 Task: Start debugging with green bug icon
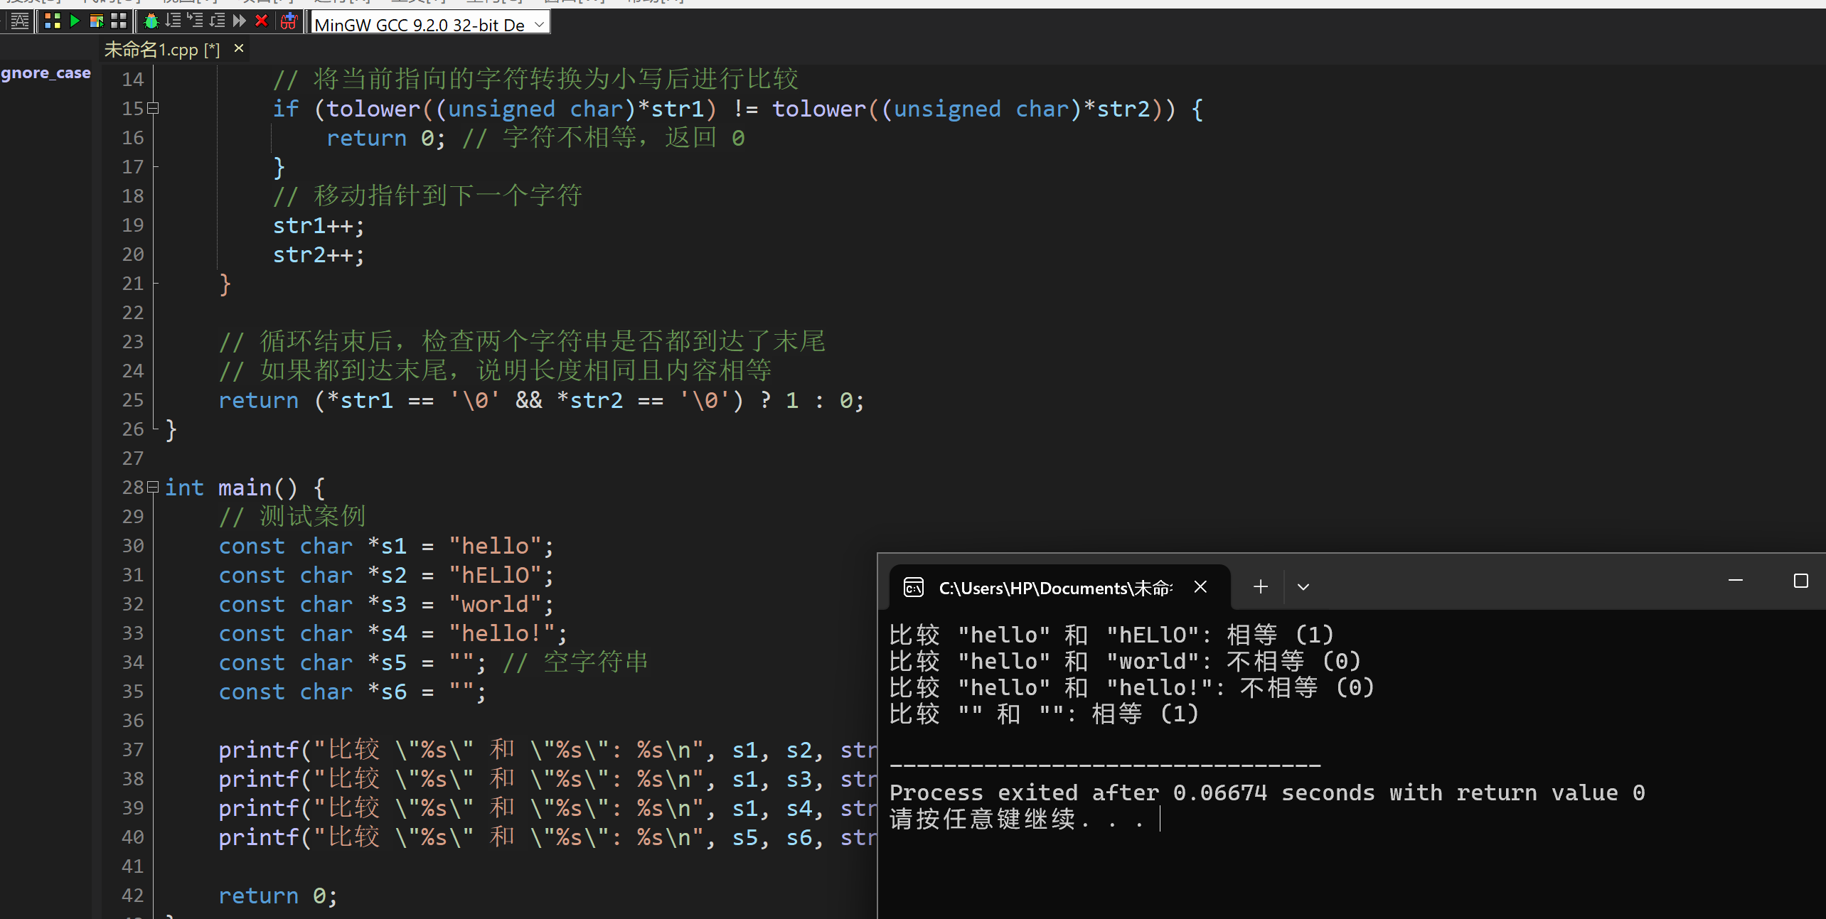coord(151,21)
